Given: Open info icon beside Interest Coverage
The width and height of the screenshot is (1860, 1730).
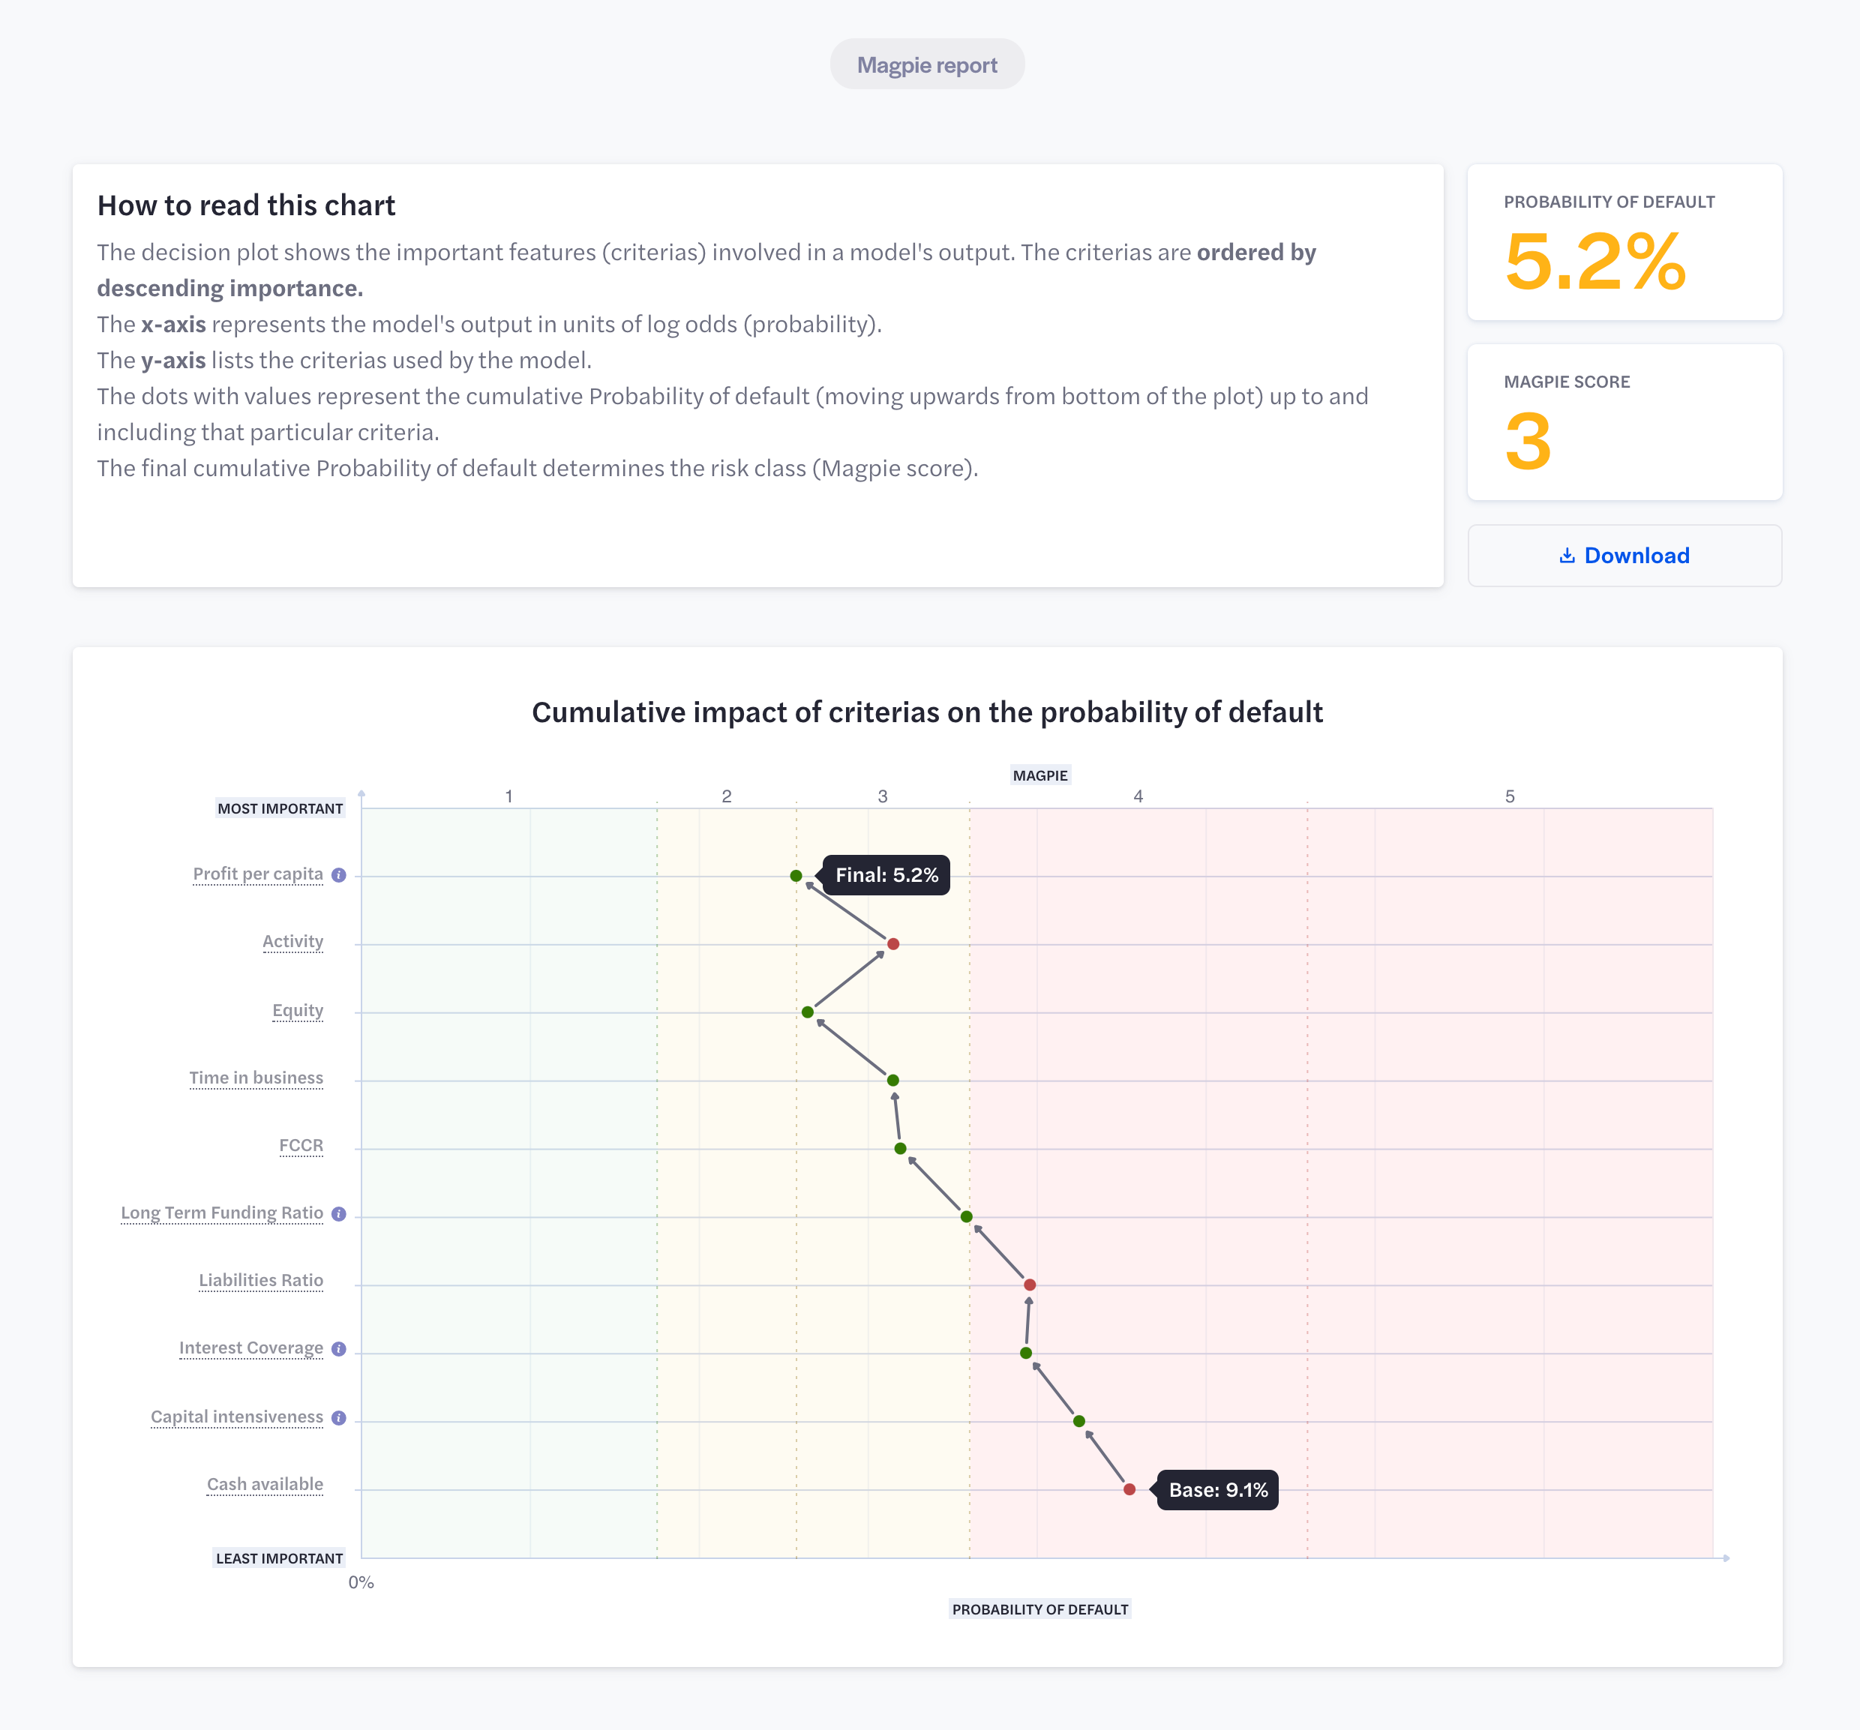Looking at the screenshot, I should point(339,1349).
